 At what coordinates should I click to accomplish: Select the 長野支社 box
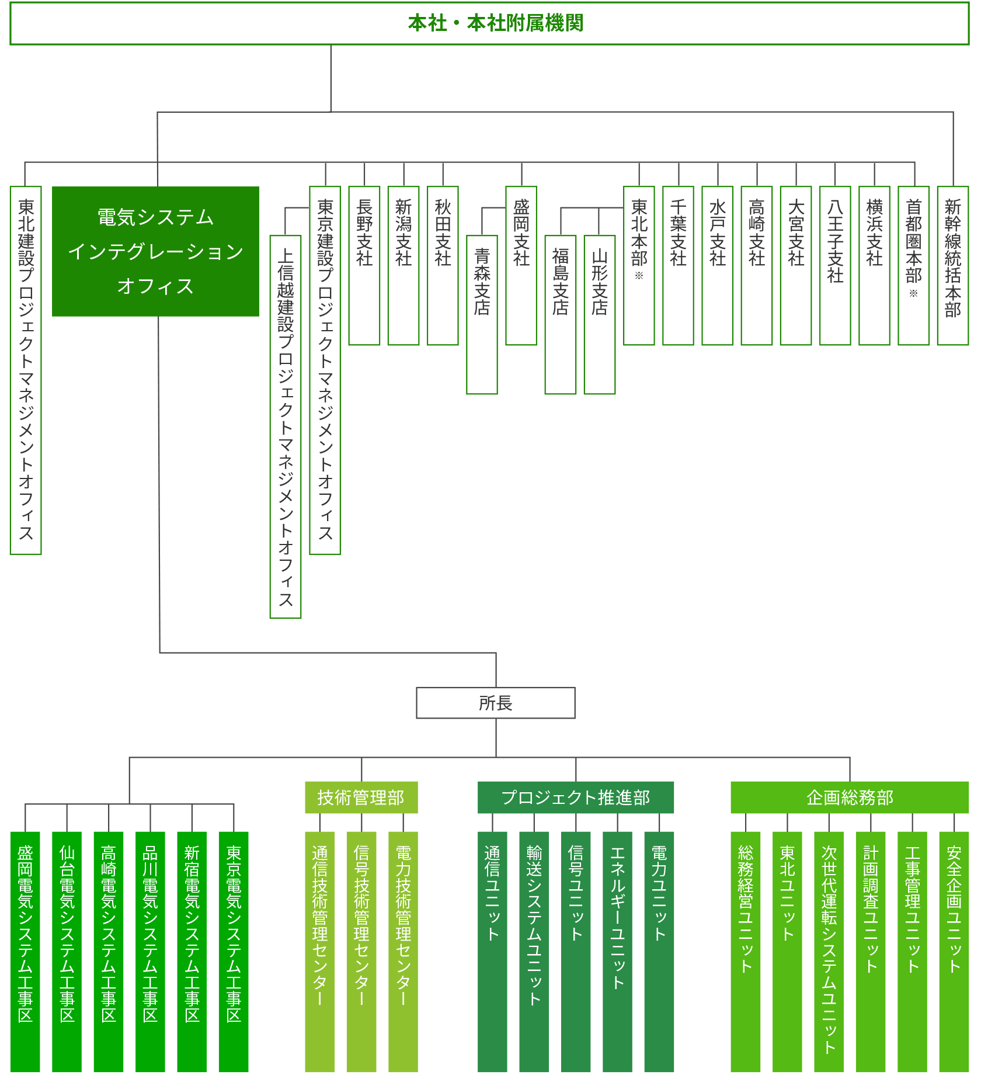tap(364, 266)
